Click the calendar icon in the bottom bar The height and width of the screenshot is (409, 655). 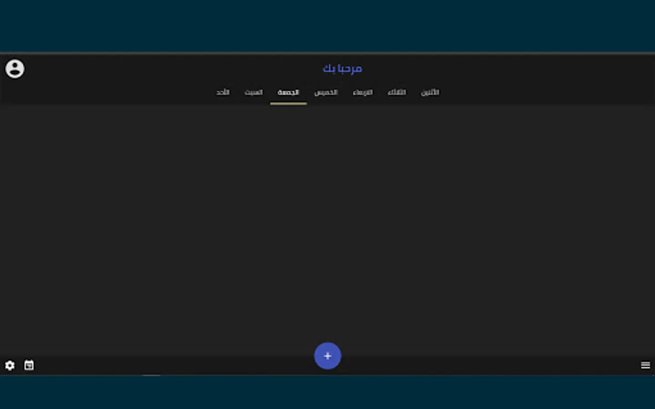pyautogui.click(x=29, y=365)
